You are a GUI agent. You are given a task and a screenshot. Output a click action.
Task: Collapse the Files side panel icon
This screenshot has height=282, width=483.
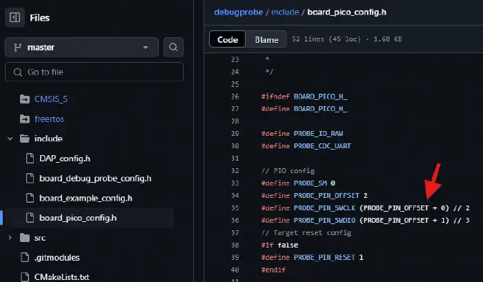coord(15,18)
